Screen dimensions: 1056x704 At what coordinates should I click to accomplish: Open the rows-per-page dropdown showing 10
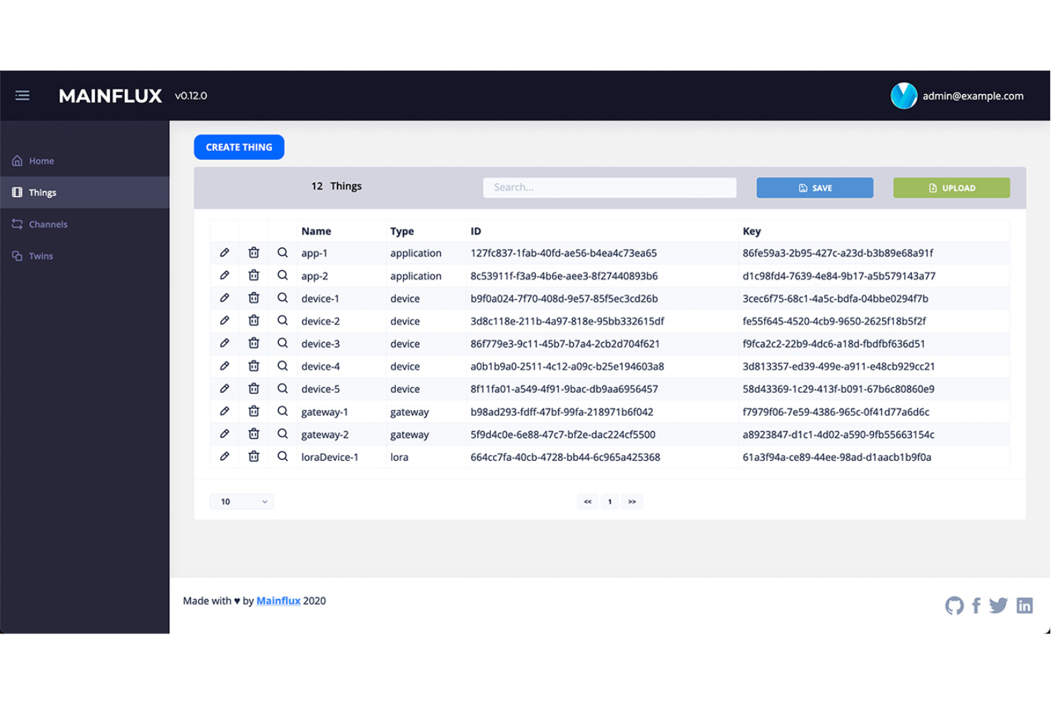click(241, 501)
